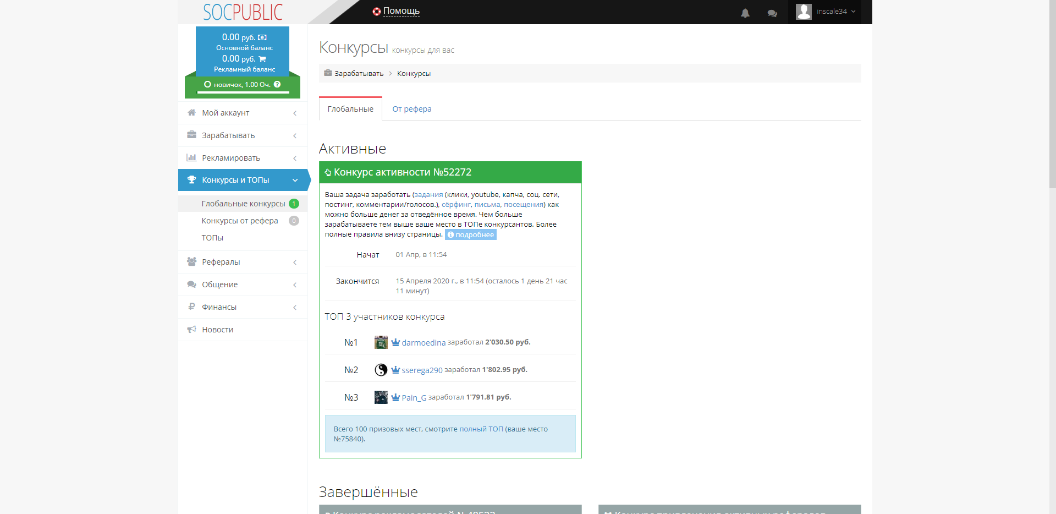
Task: Click the megaphone icon beside Новости
Action: click(x=191, y=329)
